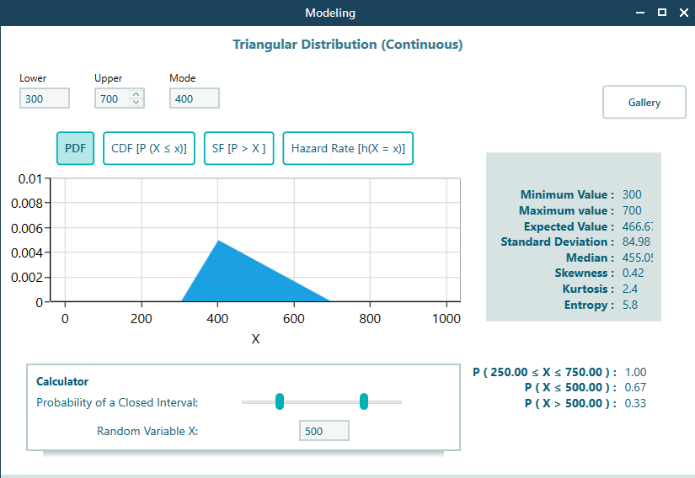Click the Lower value input field
This screenshot has height=478, width=695.
pyautogui.click(x=45, y=98)
